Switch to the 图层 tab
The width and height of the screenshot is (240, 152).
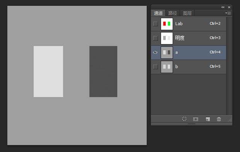pyautogui.click(x=187, y=13)
